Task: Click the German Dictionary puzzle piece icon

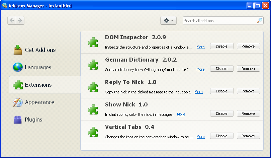Action: (93, 65)
